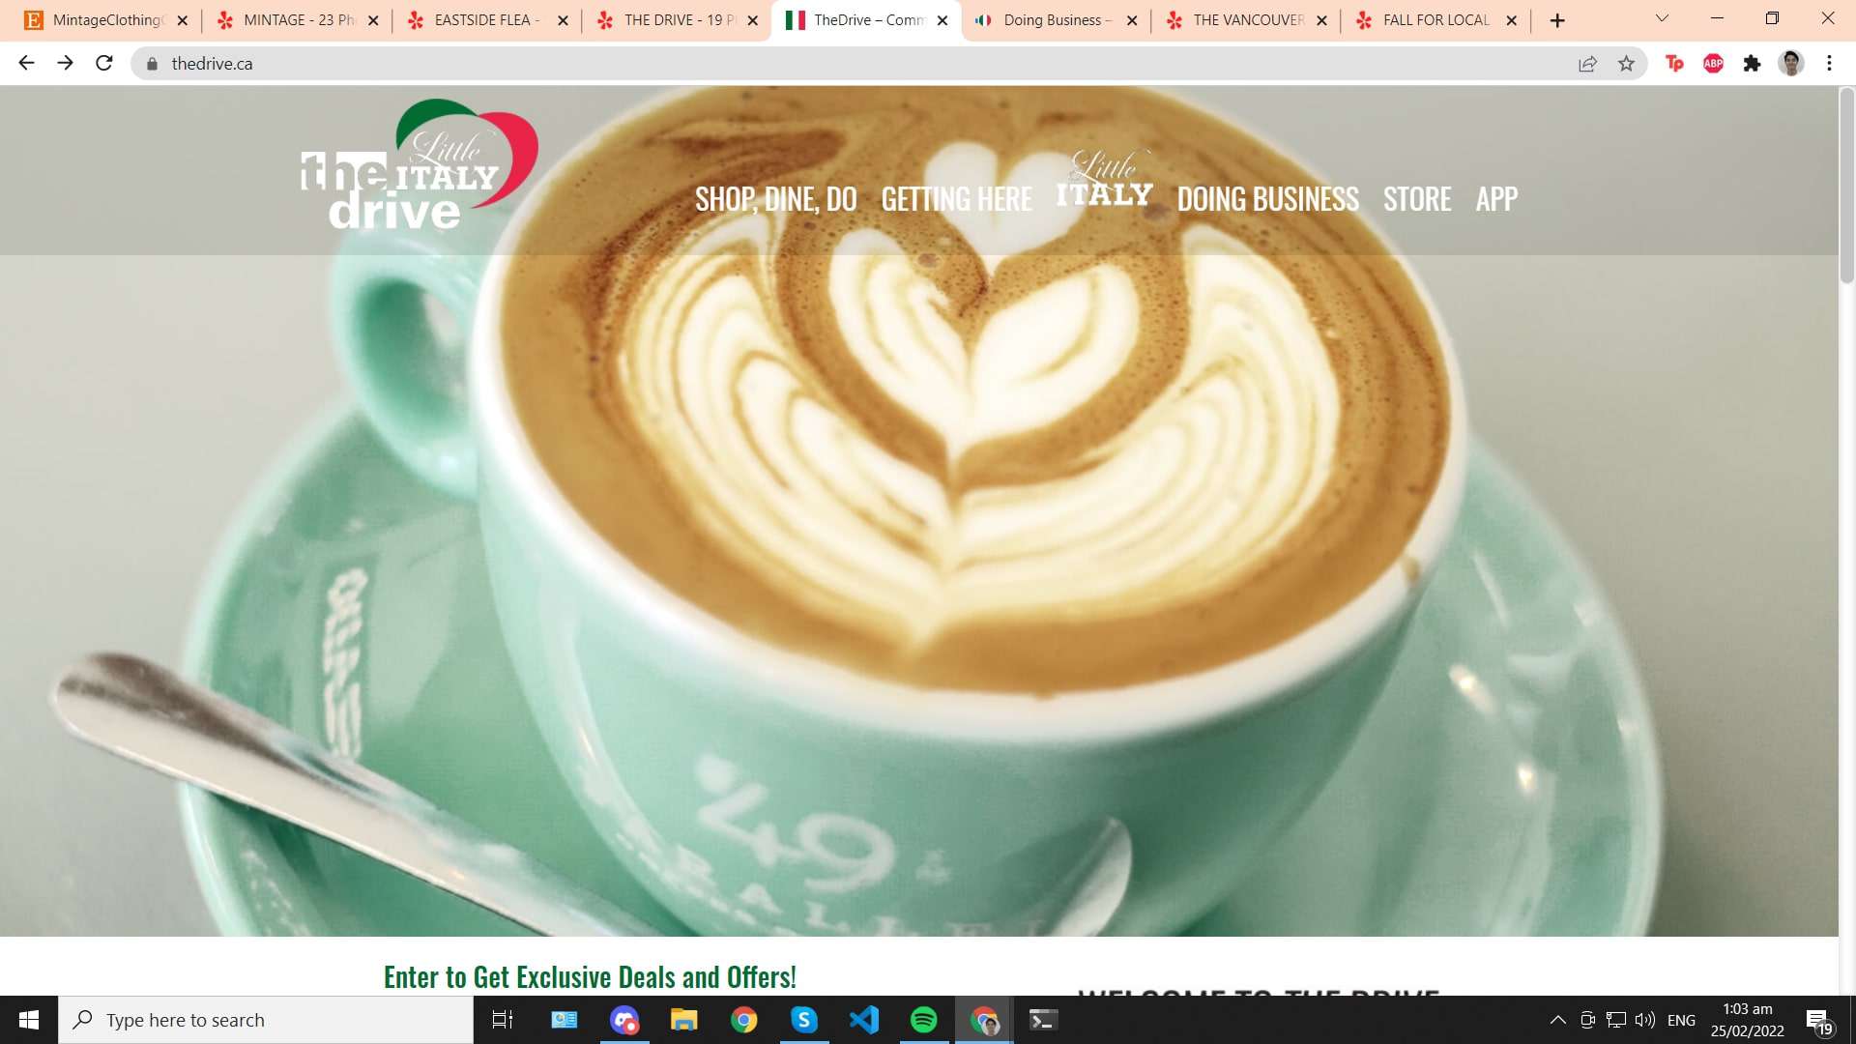This screenshot has height=1044, width=1856.
Task: Open the first Chrome taskbar icon
Action: 744,1020
